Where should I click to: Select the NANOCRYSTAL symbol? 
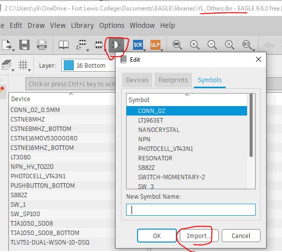[x=187, y=130]
